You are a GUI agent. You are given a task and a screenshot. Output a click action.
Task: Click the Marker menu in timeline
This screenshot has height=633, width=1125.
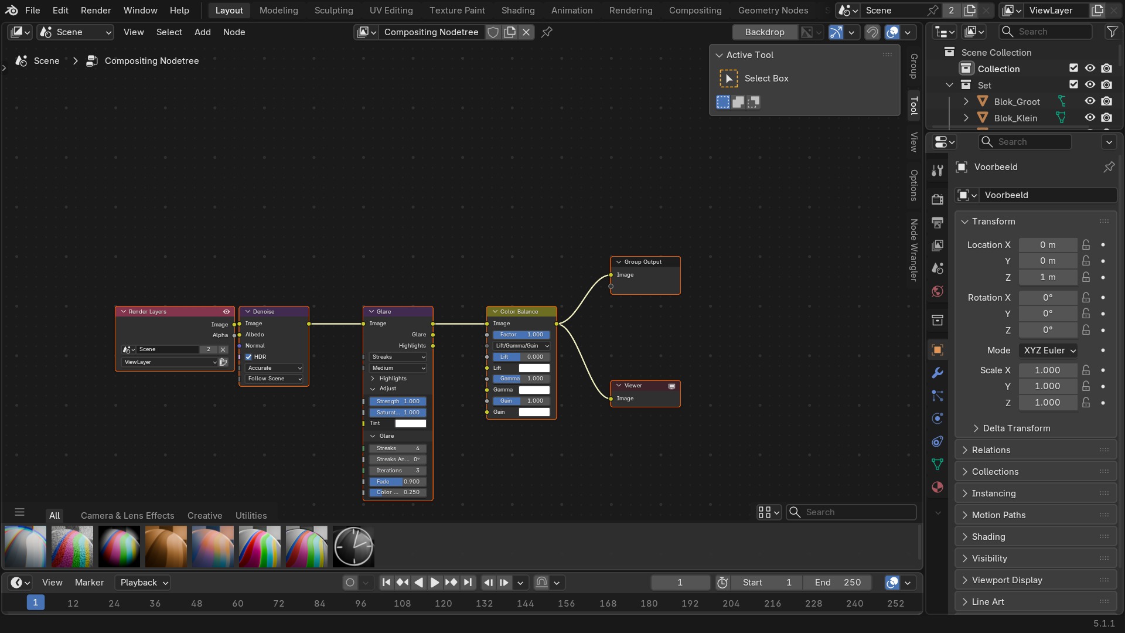click(89, 583)
